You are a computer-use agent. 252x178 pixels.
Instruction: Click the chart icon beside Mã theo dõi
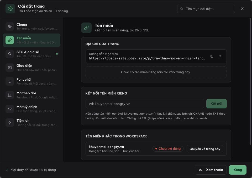10,95
